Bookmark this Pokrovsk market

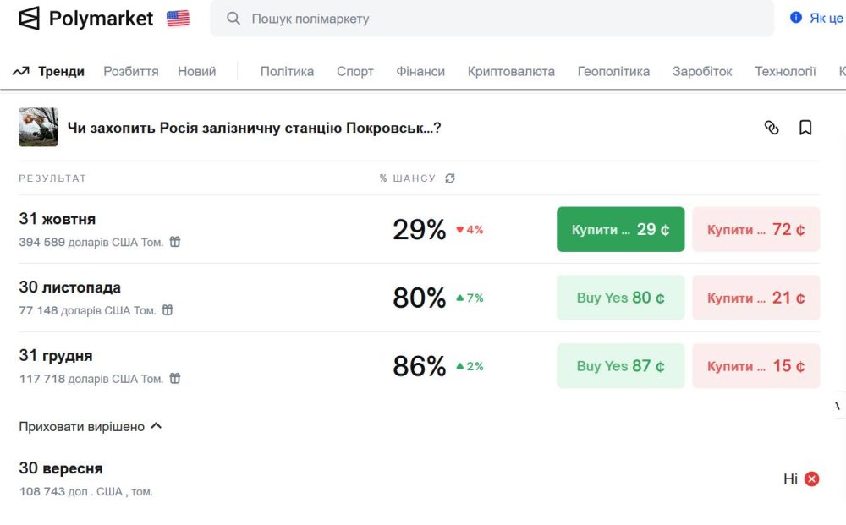point(805,128)
